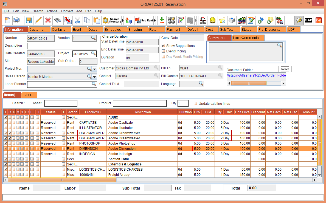The height and width of the screenshot is (203, 326).
Task: Click the Save floppy disk icon
Action: click(29, 20)
